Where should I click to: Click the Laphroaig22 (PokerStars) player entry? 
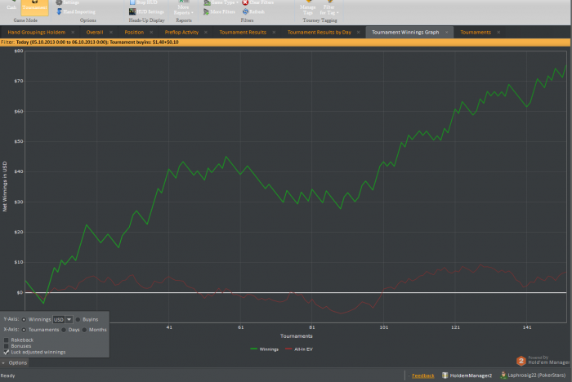point(533,375)
